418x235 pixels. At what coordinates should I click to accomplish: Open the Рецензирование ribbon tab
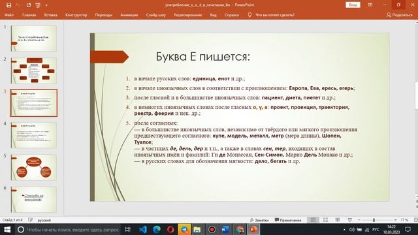click(x=187, y=15)
